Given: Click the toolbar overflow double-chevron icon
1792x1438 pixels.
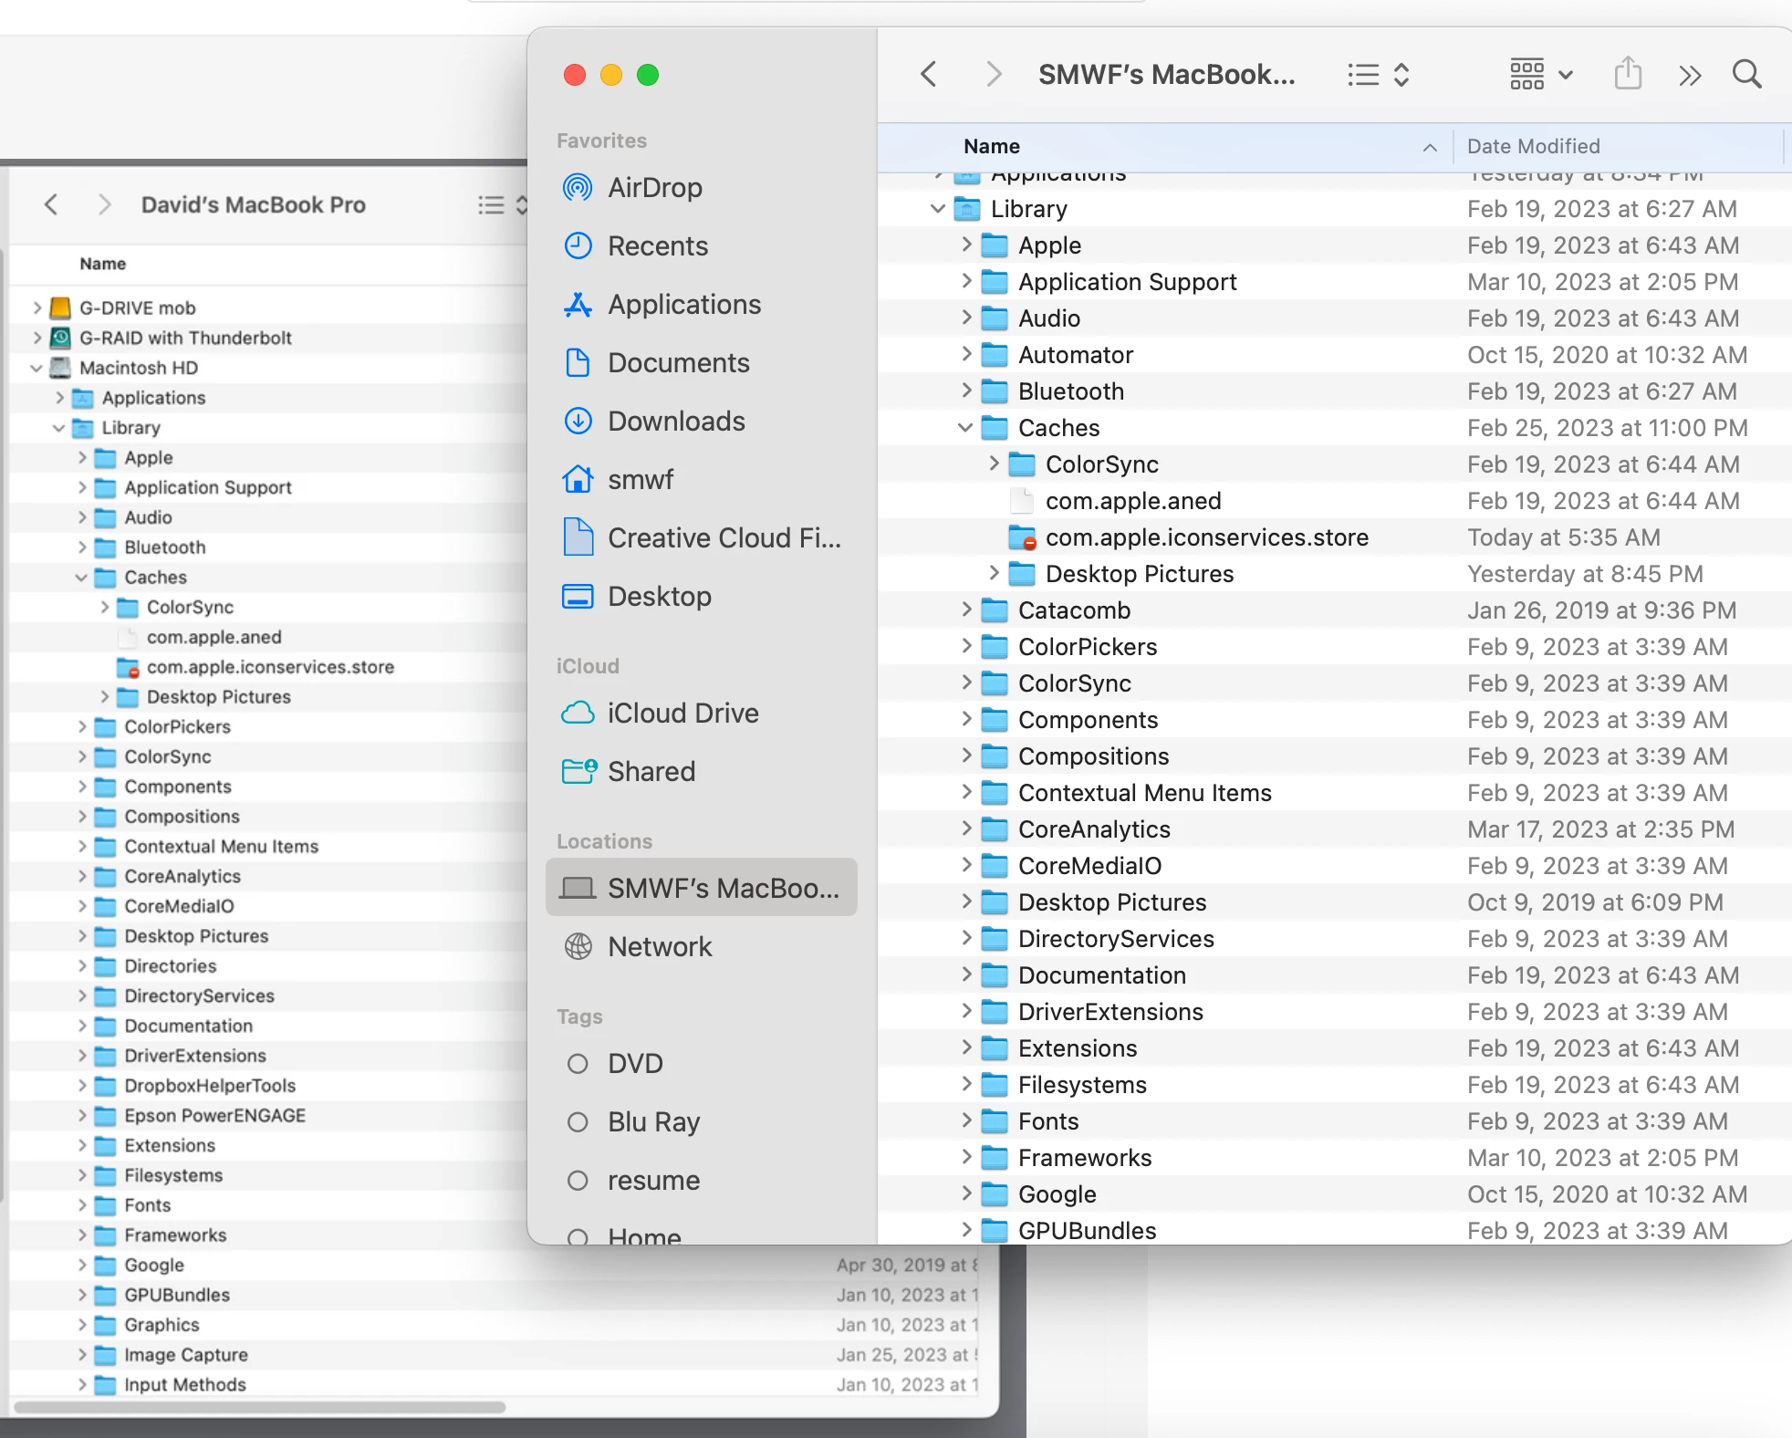Looking at the screenshot, I should point(1690,75).
